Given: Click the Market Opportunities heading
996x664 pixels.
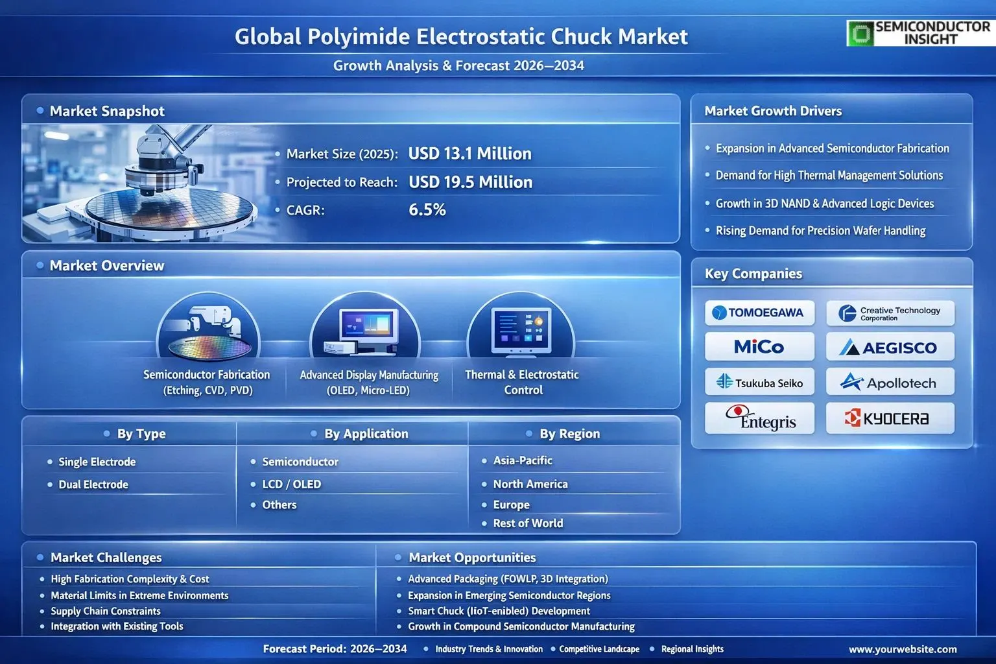Looking at the screenshot, I should pyautogui.click(x=472, y=558).
